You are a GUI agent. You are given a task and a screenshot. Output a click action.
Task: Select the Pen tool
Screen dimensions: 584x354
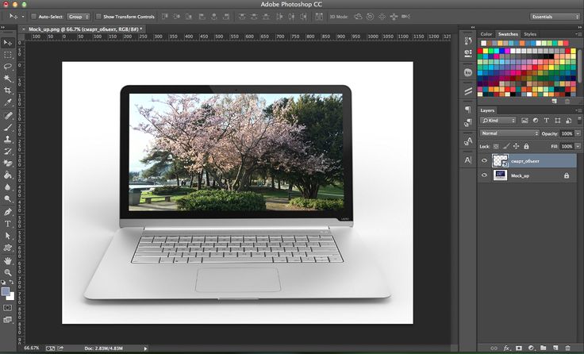click(x=7, y=212)
